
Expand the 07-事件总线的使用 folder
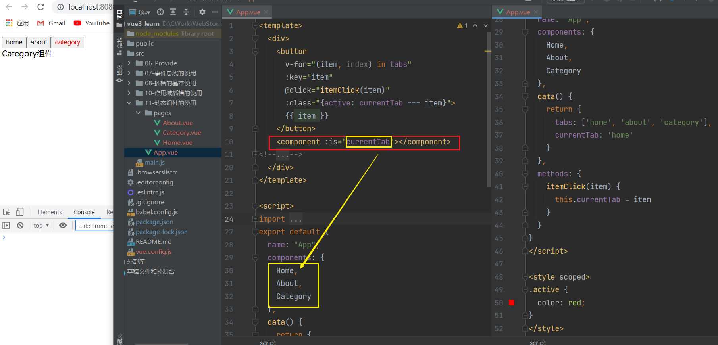(129, 73)
